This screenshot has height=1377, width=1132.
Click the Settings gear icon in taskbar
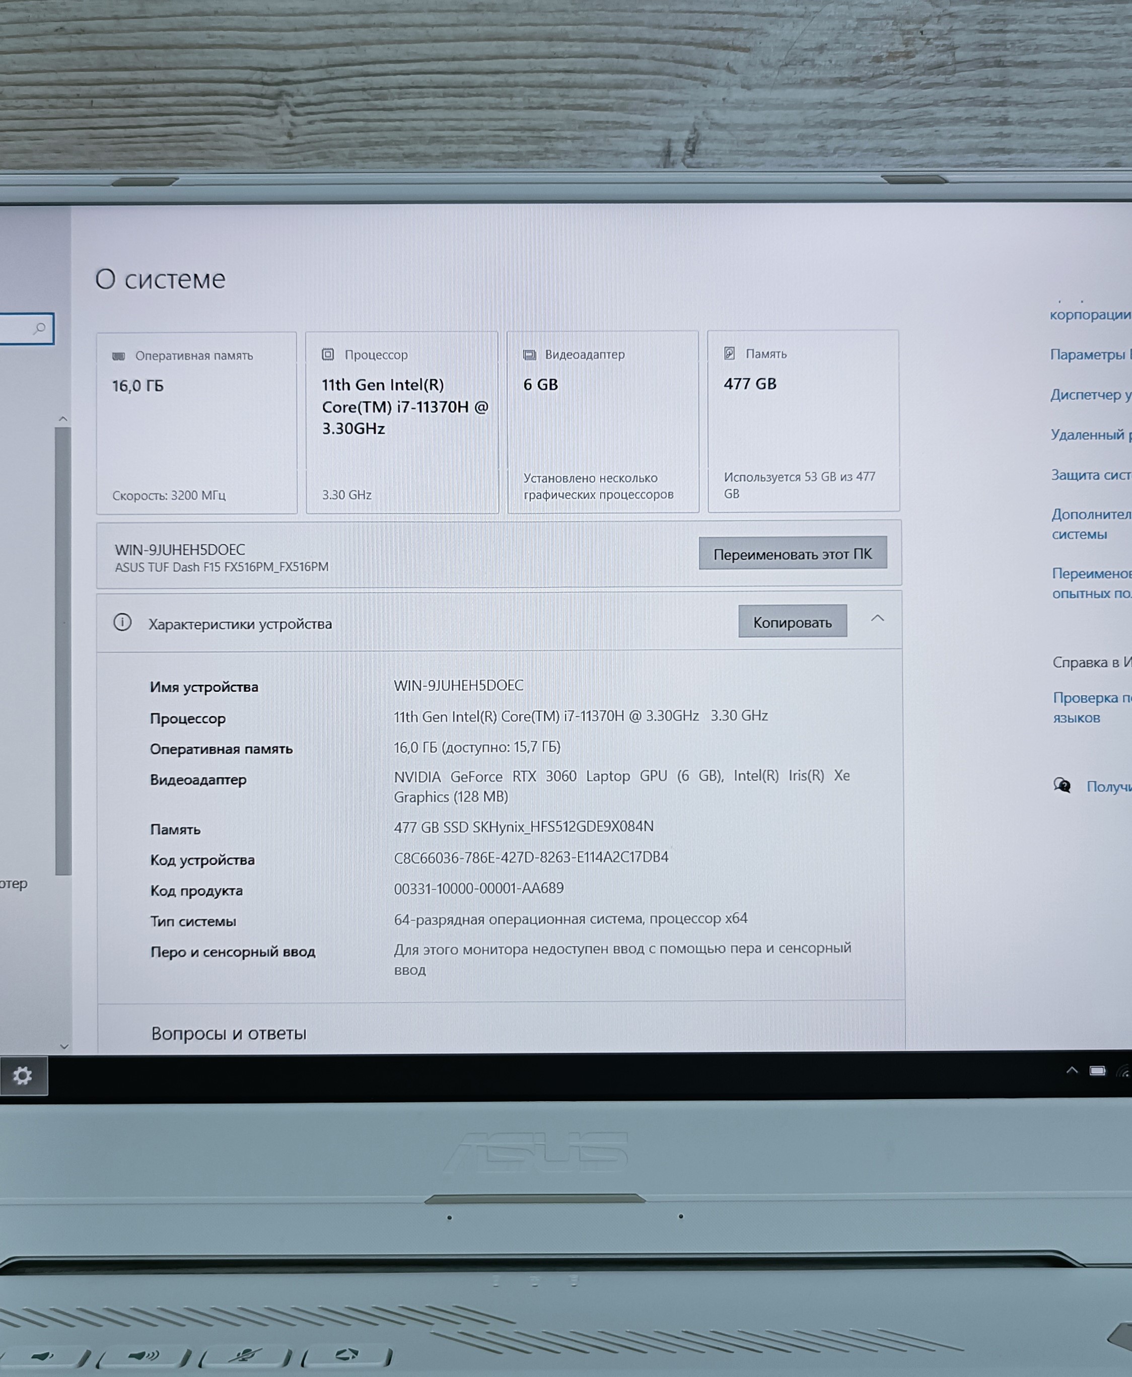coord(23,1075)
